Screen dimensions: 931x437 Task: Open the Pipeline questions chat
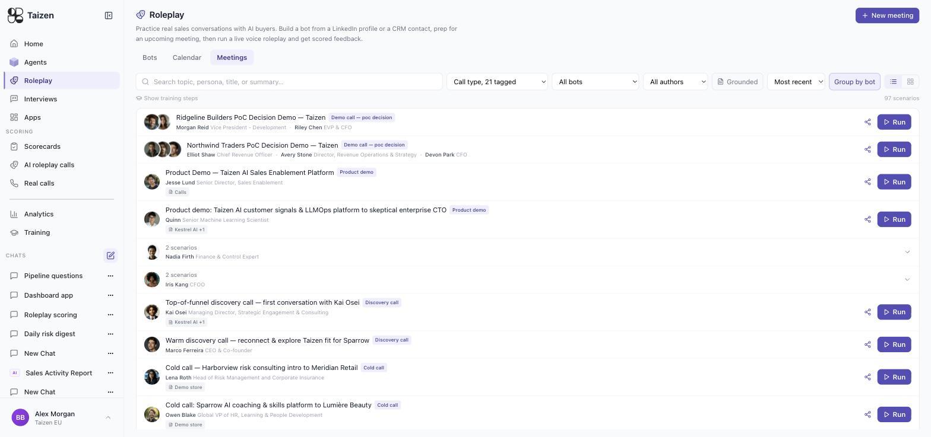[53, 276]
